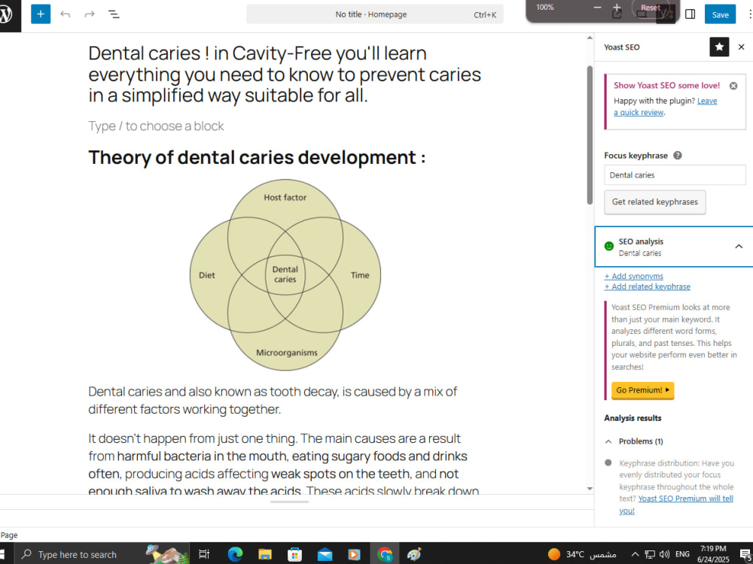Click the Type / to choose a block placeholder
Screen dimensions: 753x564
click(156, 126)
